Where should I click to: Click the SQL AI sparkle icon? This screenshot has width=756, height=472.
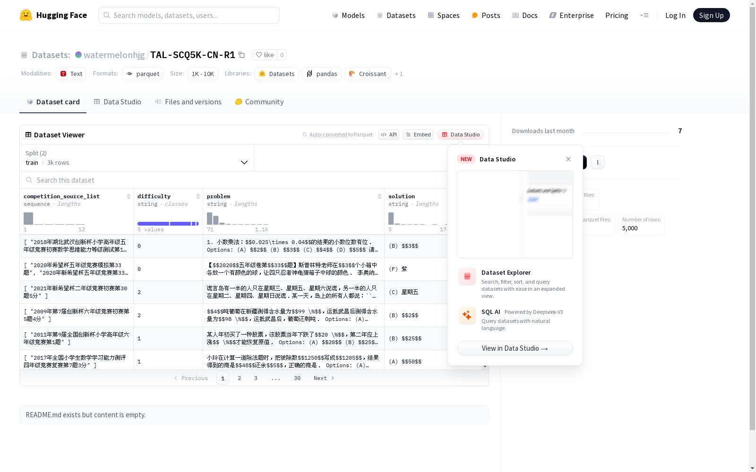[x=467, y=316]
